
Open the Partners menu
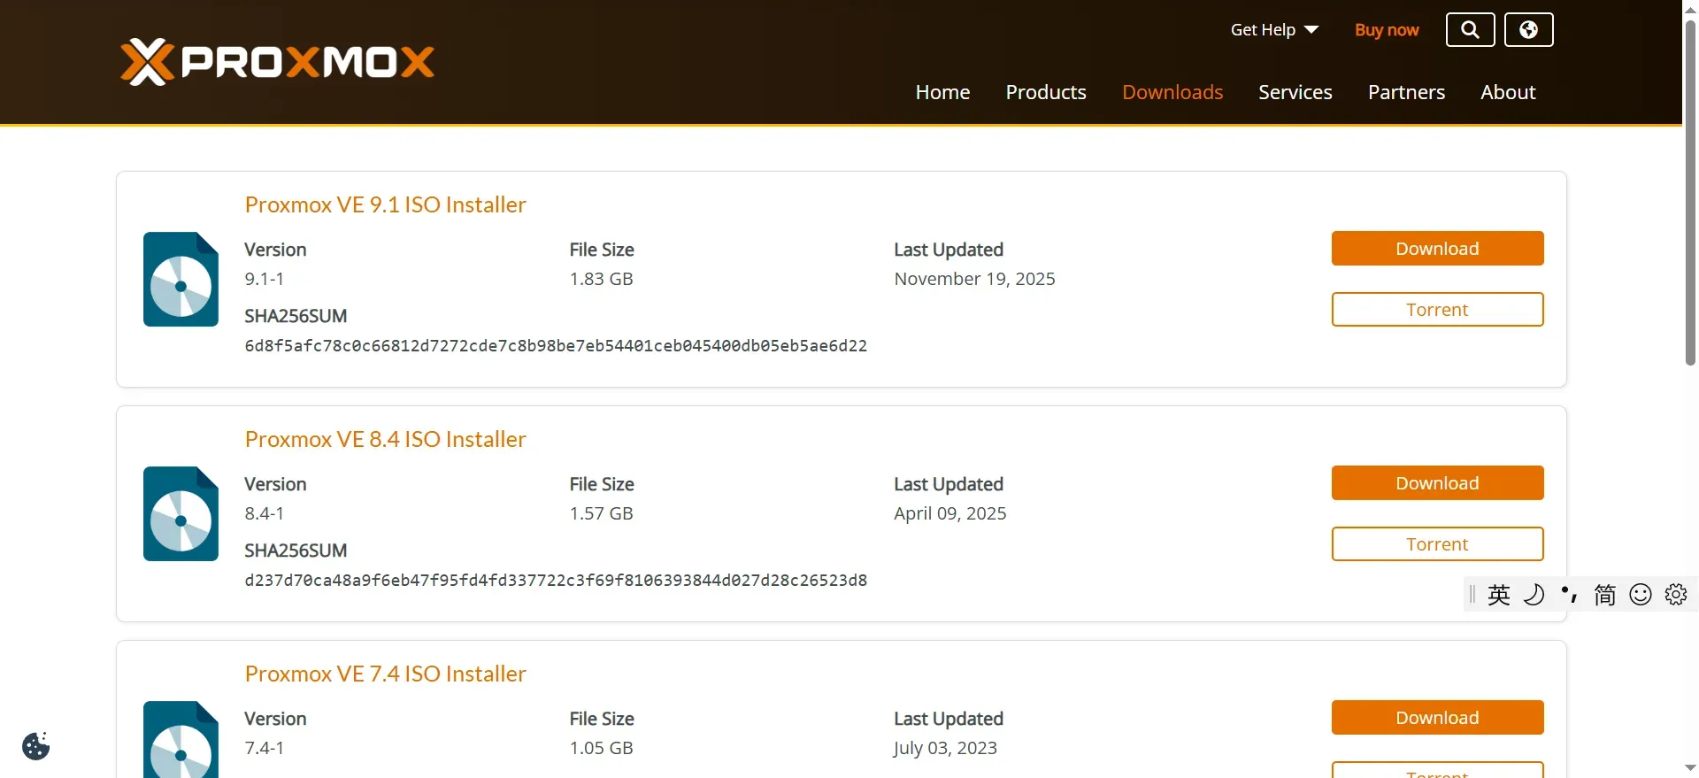[1406, 92]
